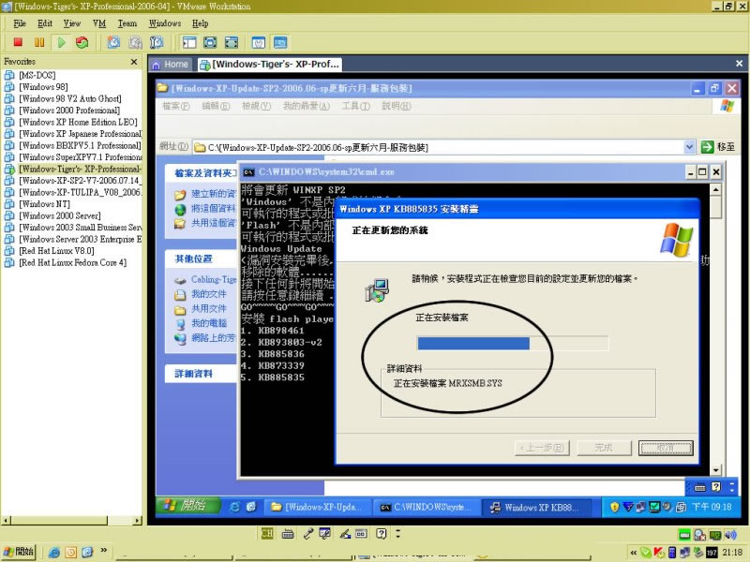
Task: Click the Summary view toolbar icon
Action: click(x=259, y=42)
